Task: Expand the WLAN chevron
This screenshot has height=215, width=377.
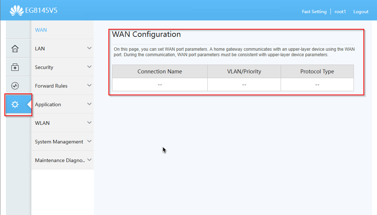Action: coord(89,123)
